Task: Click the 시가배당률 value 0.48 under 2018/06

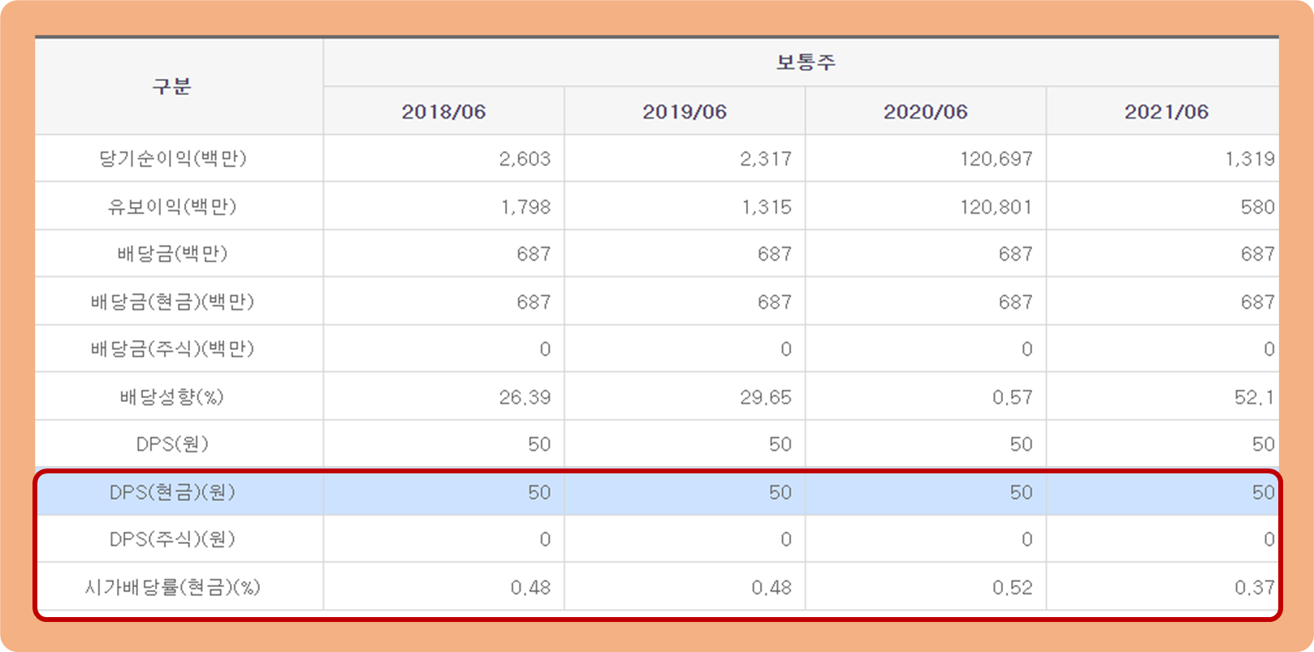Action: click(531, 587)
